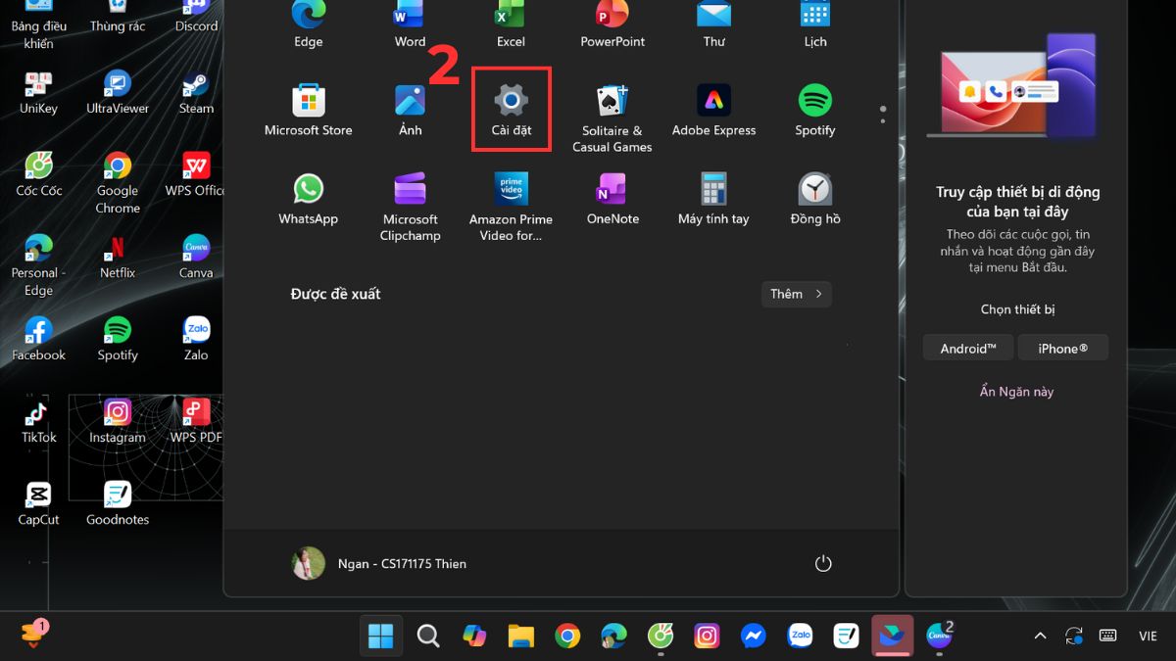Select TikTok desktop icon

tap(38, 421)
